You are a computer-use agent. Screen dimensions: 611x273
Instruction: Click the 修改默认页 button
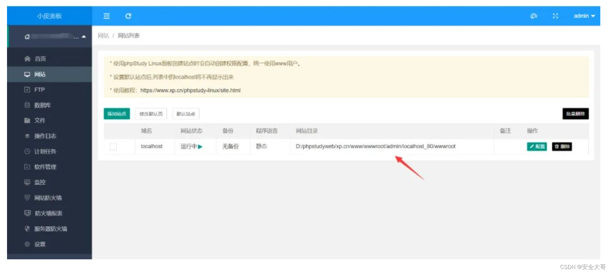click(x=151, y=114)
